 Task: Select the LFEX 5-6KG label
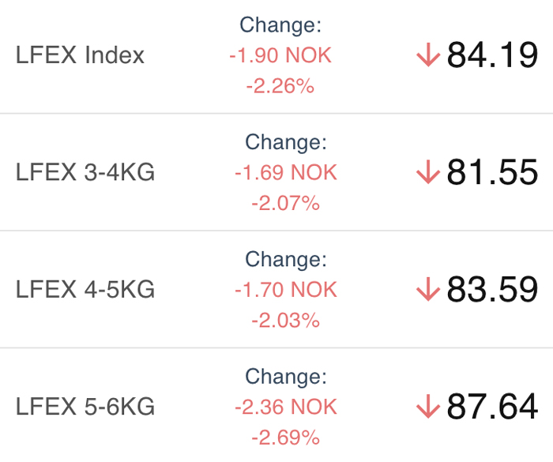coord(85,406)
